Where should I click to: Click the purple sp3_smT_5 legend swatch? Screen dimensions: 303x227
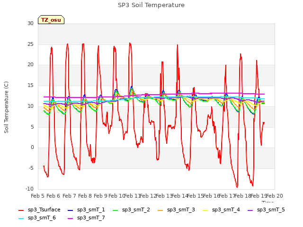pos(250,210)
